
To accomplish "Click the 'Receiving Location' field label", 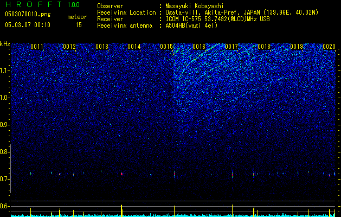I will [126, 12].
